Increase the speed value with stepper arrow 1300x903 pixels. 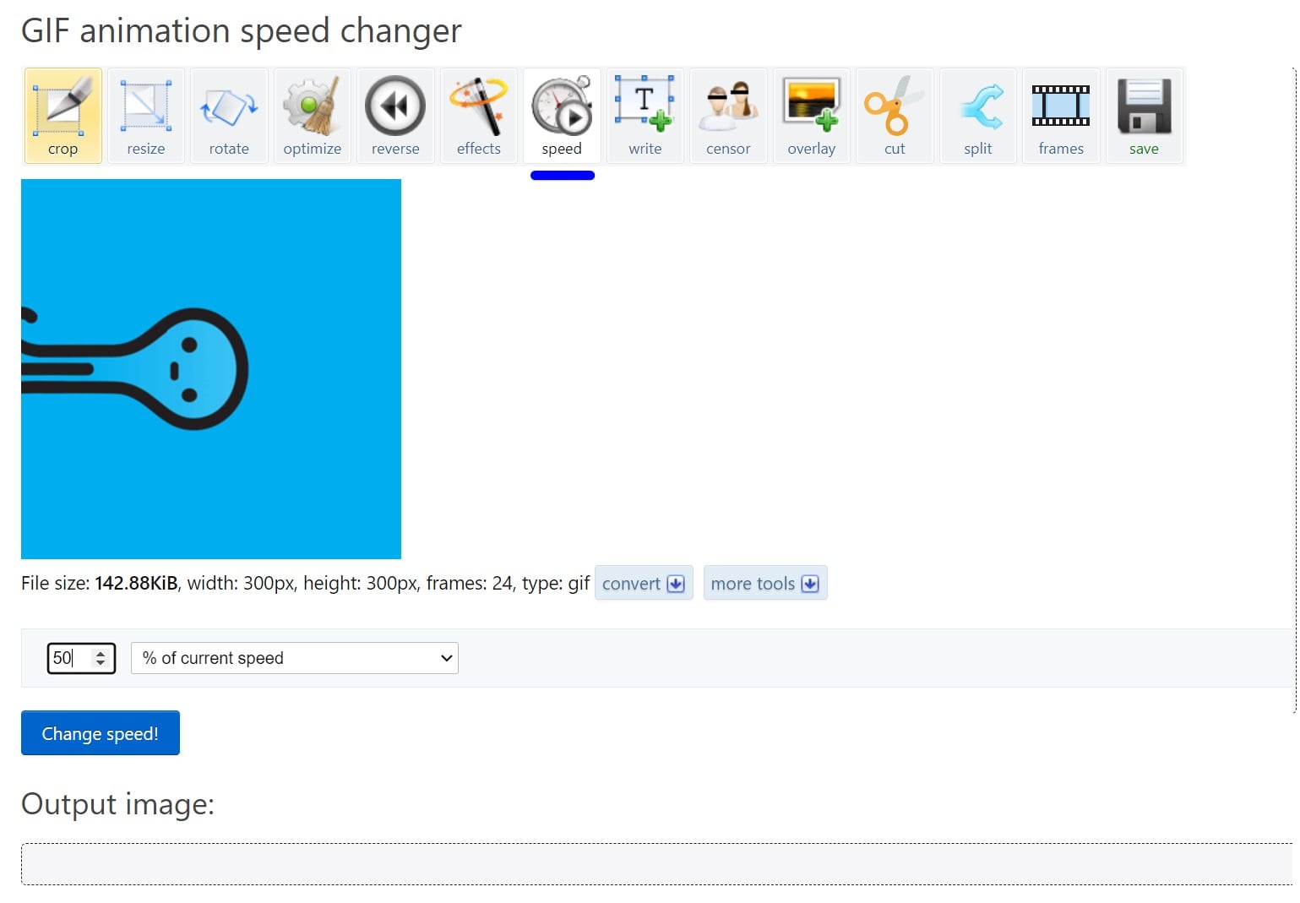click(x=101, y=653)
